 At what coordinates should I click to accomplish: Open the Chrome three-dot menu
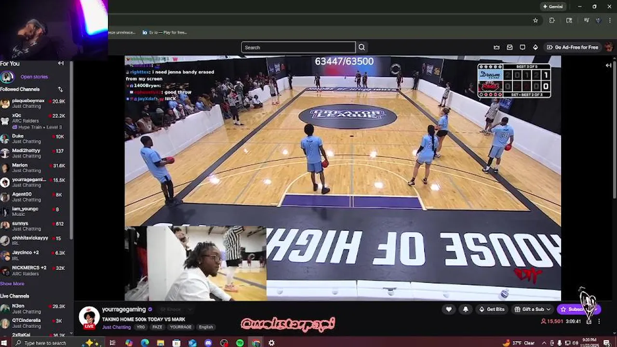pos(610,20)
